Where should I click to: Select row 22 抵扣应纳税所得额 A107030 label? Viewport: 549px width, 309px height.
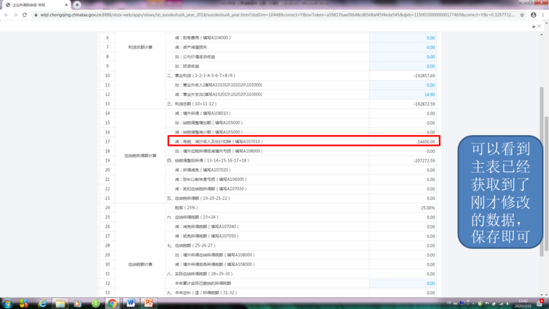pyautogui.click(x=211, y=189)
